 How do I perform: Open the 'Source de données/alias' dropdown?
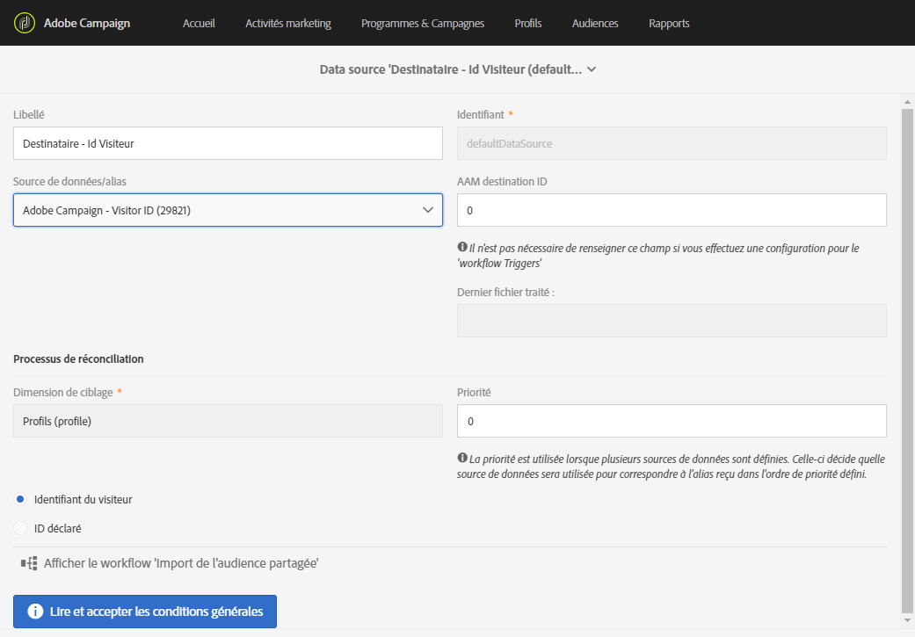228,210
